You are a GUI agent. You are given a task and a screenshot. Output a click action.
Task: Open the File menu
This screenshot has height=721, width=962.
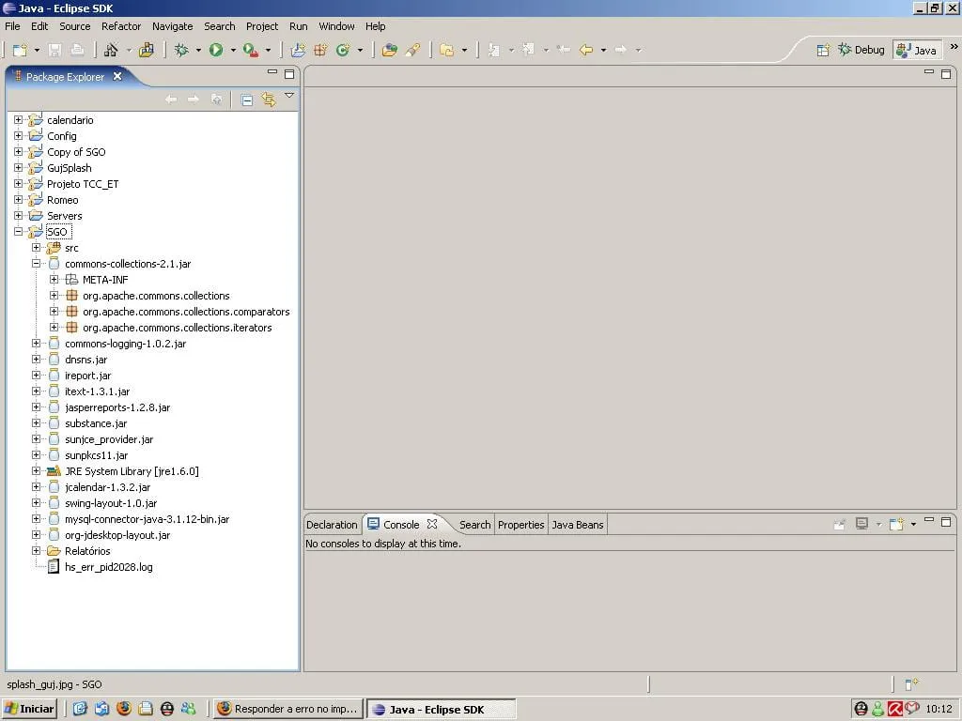pos(12,26)
